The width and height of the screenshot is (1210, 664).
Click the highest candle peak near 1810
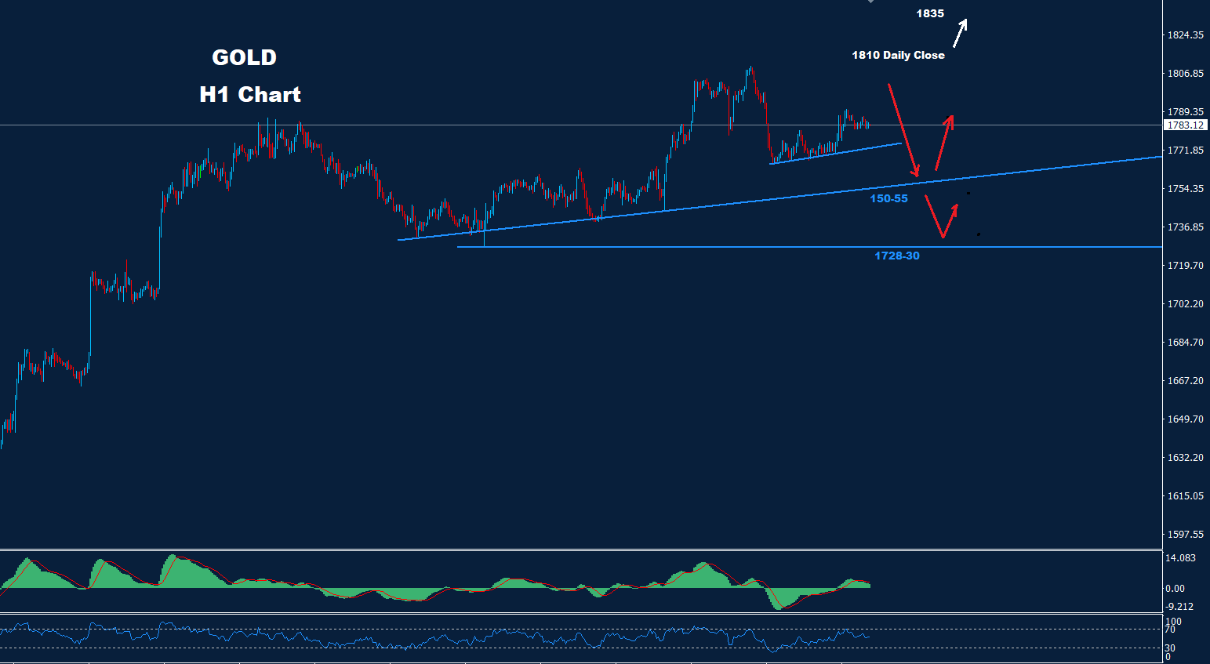[750, 69]
